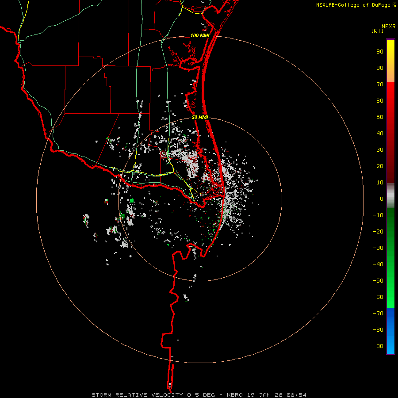Click the blue bottom color bar segment
Viewport: 398px width, 398px height.
tap(390, 331)
